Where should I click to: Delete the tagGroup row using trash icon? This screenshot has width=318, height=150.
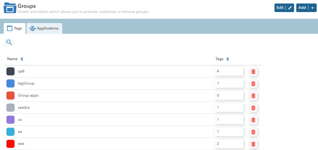(x=253, y=84)
